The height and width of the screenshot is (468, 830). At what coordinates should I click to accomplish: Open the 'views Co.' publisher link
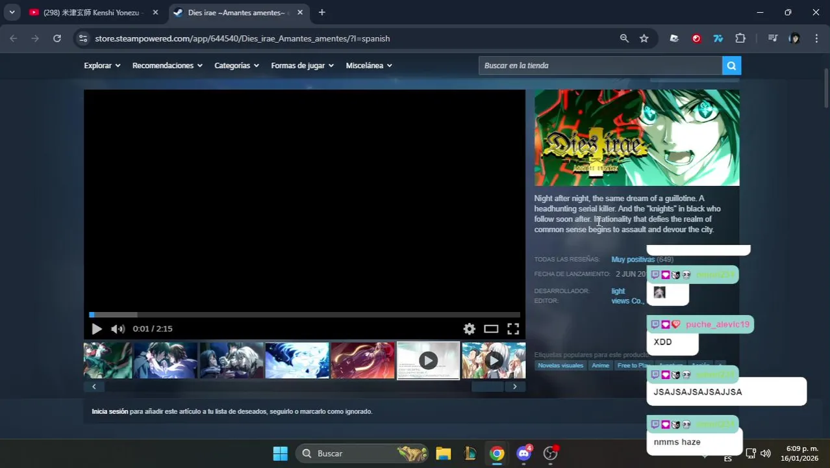click(627, 301)
